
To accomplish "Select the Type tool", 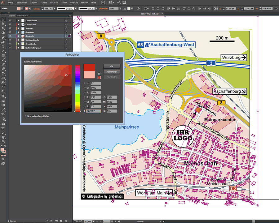I will click(x=3, y=46).
